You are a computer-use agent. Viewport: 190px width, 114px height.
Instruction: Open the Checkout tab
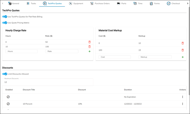coord(173,4)
